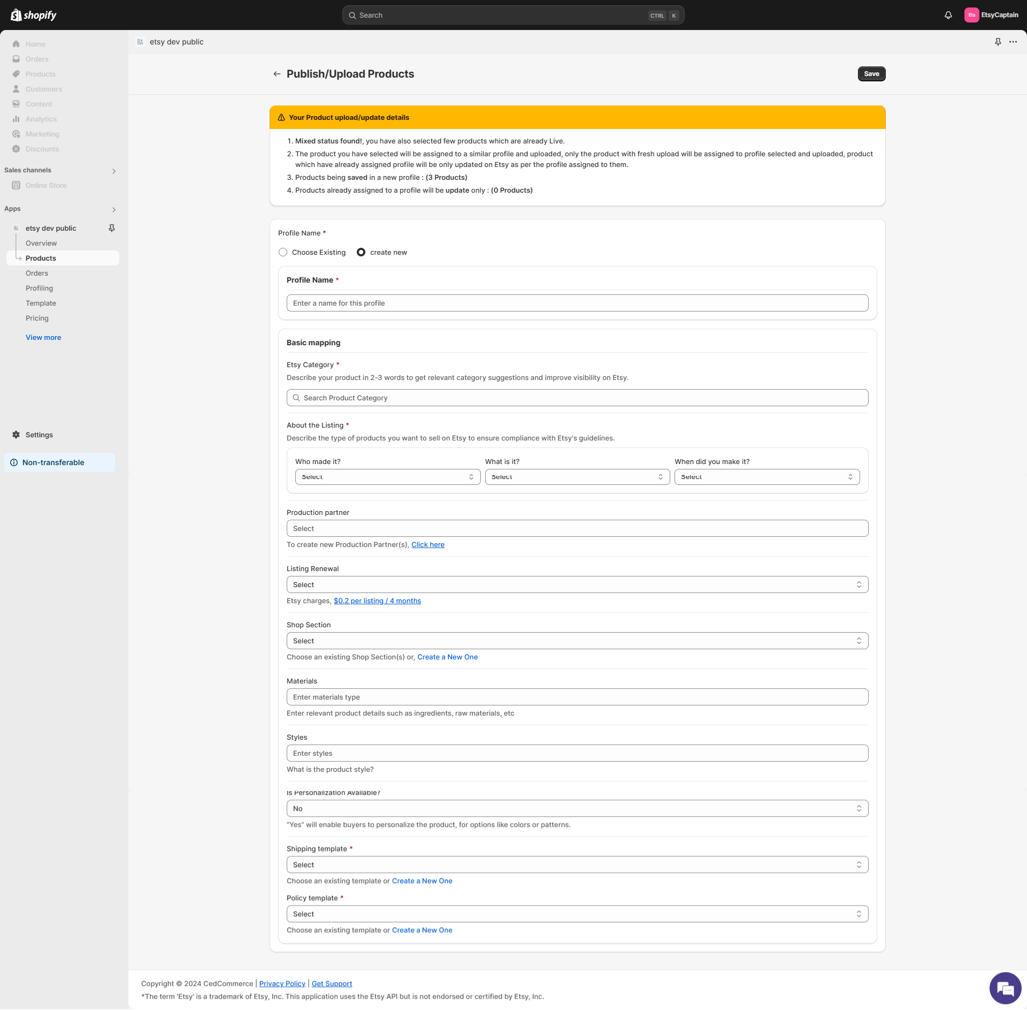
Task: Click the Production Partner Click here link
Action: click(x=428, y=544)
